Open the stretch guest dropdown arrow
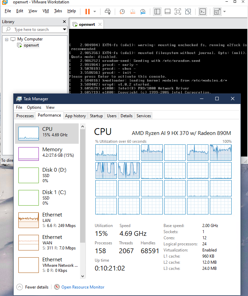 tap(224, 12)
